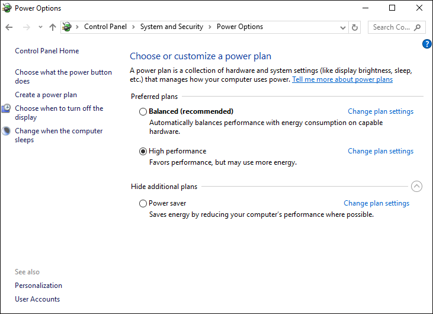Open Create a power plan
Image resolution: width=433 pixels, height=314 pixels.
coord(46,95)
